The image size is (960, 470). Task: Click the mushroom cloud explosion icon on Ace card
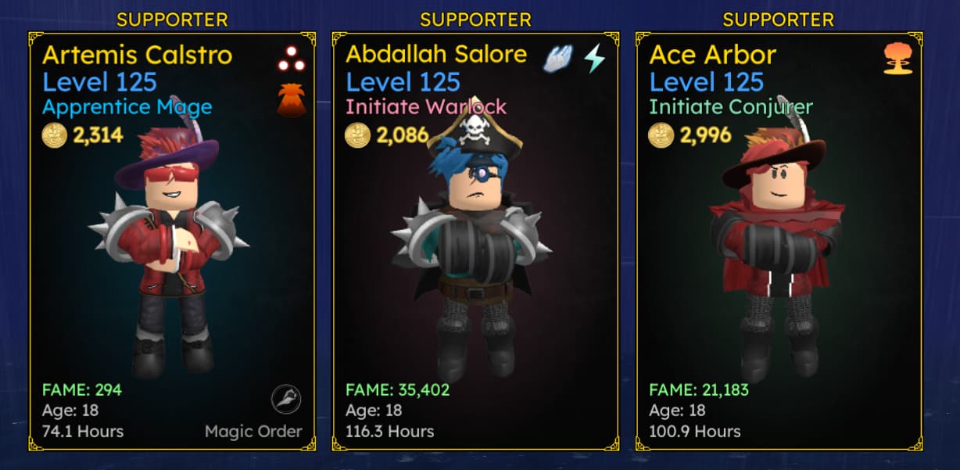[898, 59]
